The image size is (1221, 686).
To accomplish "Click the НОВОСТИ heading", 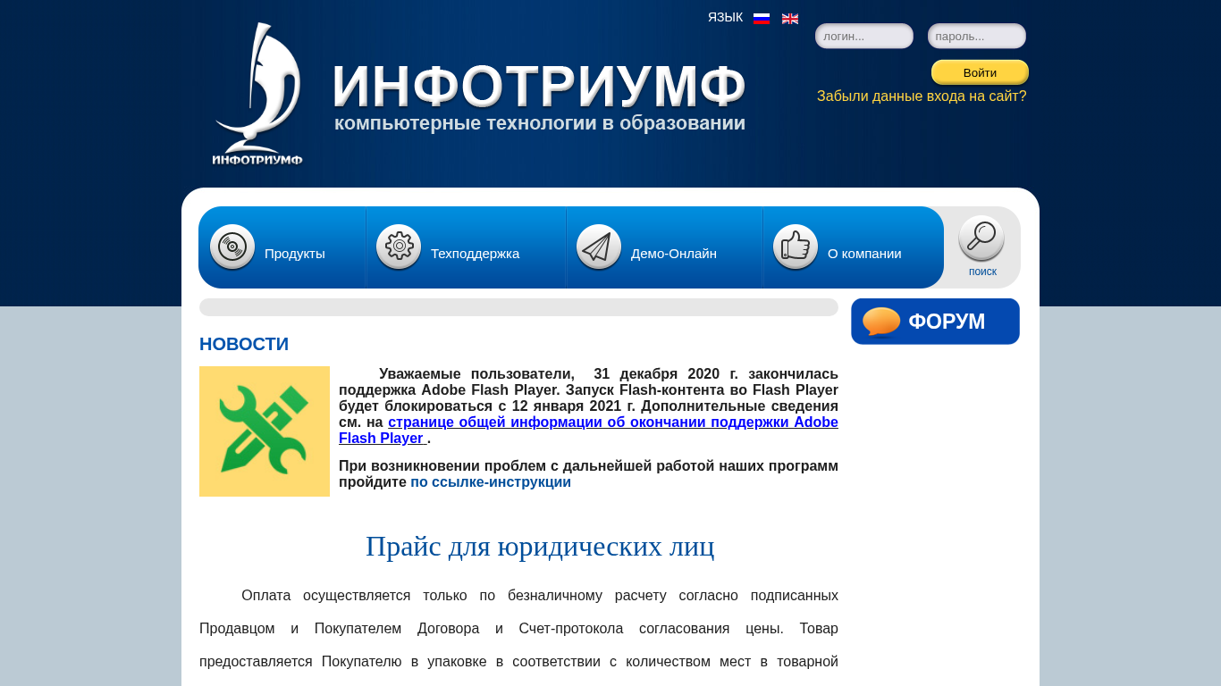I will click(244, 344).
